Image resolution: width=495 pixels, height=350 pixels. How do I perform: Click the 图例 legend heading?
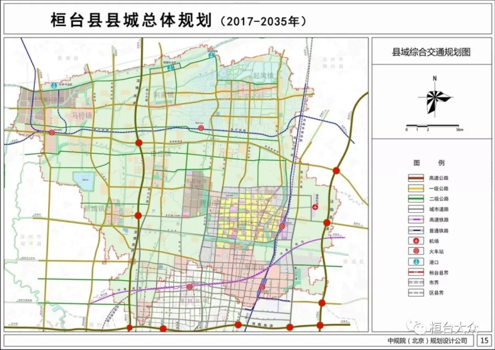[x=429, y=163]
